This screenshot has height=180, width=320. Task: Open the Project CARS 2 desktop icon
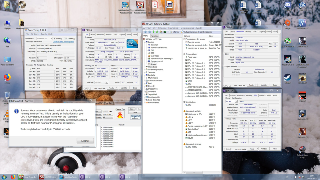[287, 60]
